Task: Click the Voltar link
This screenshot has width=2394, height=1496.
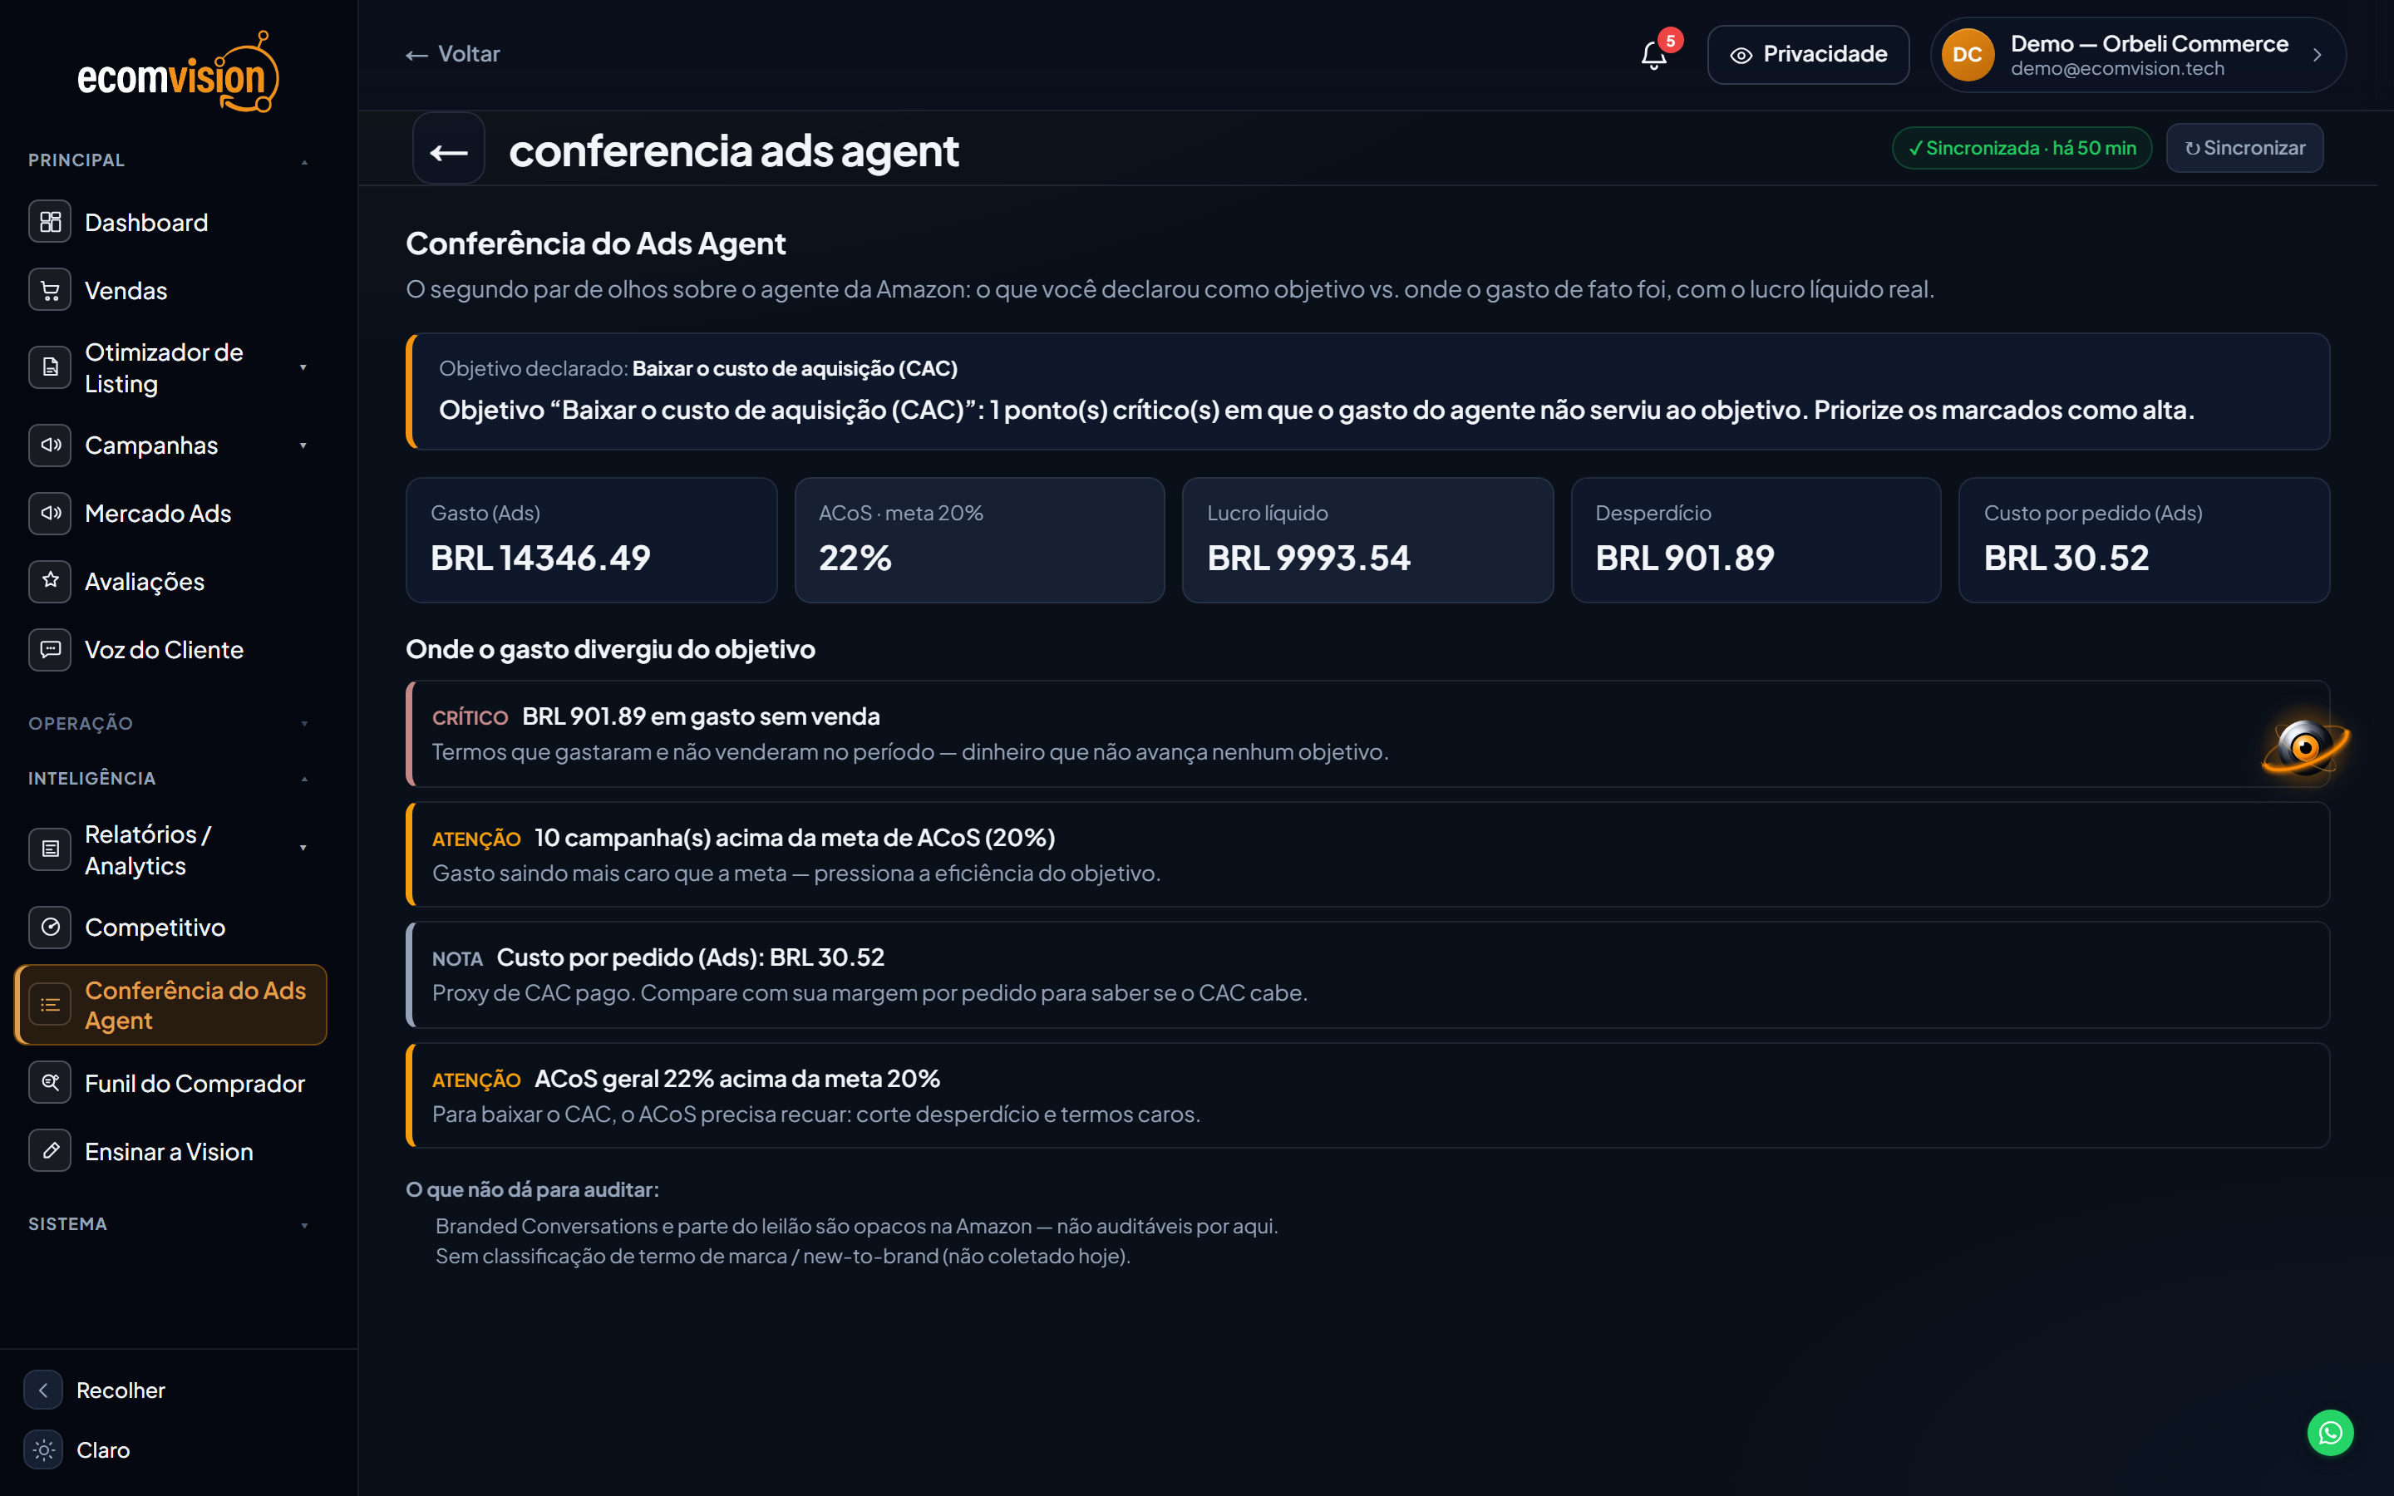Action: (x=453, y=54)
